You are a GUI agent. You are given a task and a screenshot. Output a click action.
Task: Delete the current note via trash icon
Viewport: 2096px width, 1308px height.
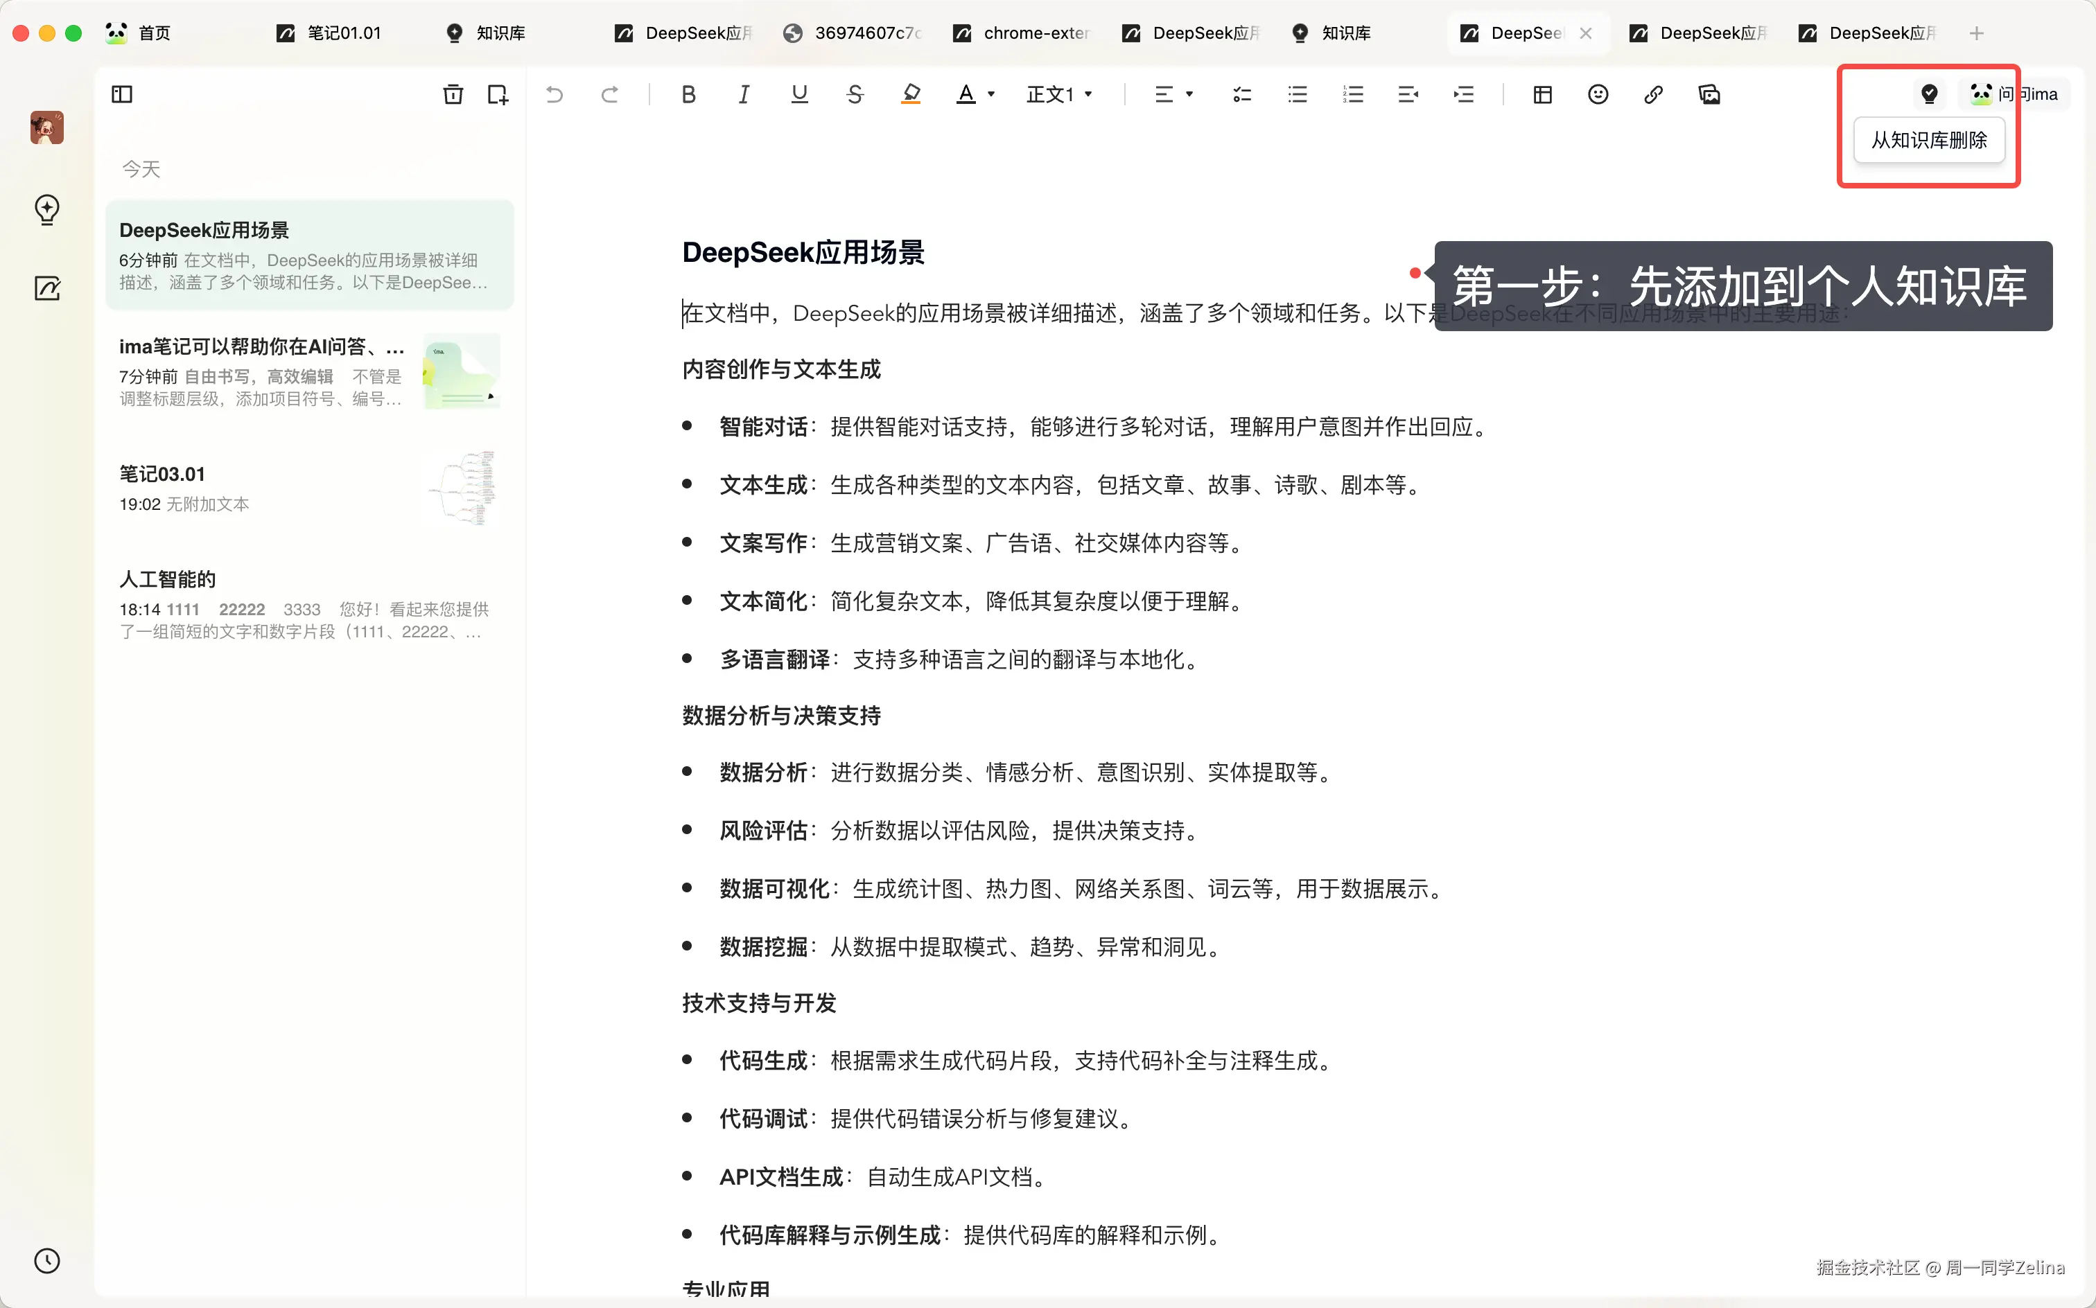pos(453,94)
